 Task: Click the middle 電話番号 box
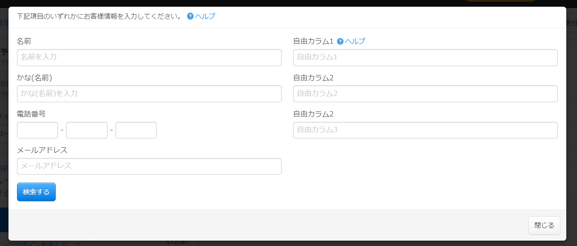tap(87, 130)
